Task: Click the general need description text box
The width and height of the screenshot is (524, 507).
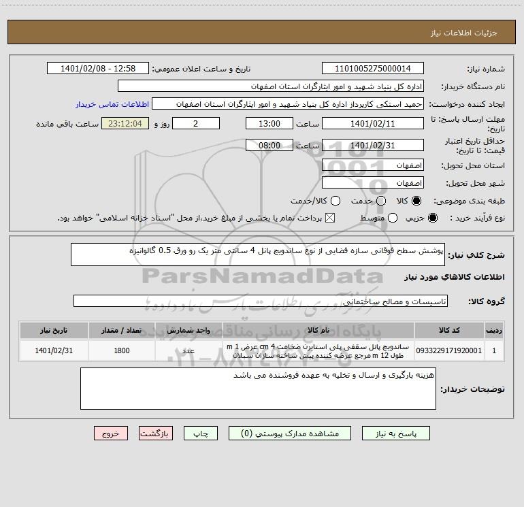Action: coord(258,255)
